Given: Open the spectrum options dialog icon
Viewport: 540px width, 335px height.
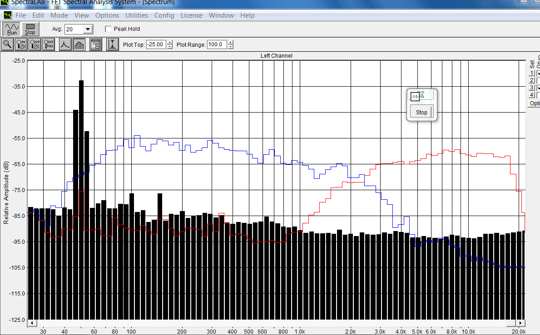Looking at the screenshot, I should (x=96, y=44).
